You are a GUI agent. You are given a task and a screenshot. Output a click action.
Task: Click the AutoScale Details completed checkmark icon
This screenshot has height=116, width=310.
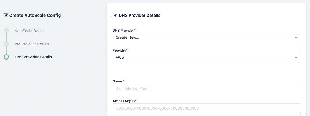coord(6,31)
